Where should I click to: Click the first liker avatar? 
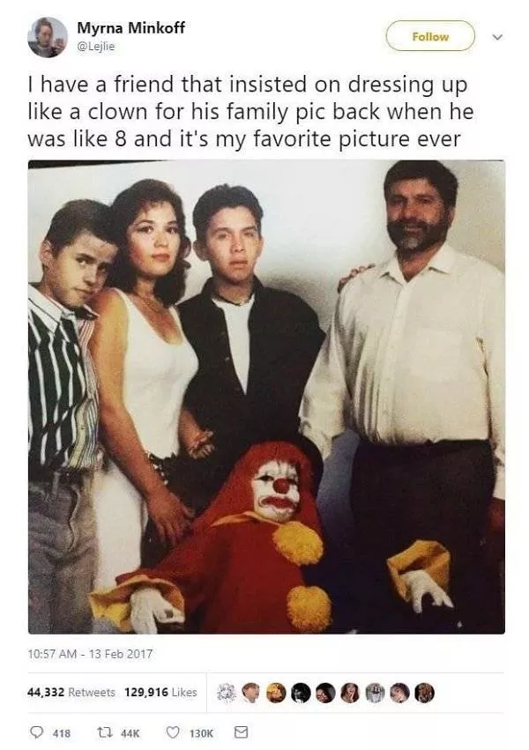coord(226,693)
